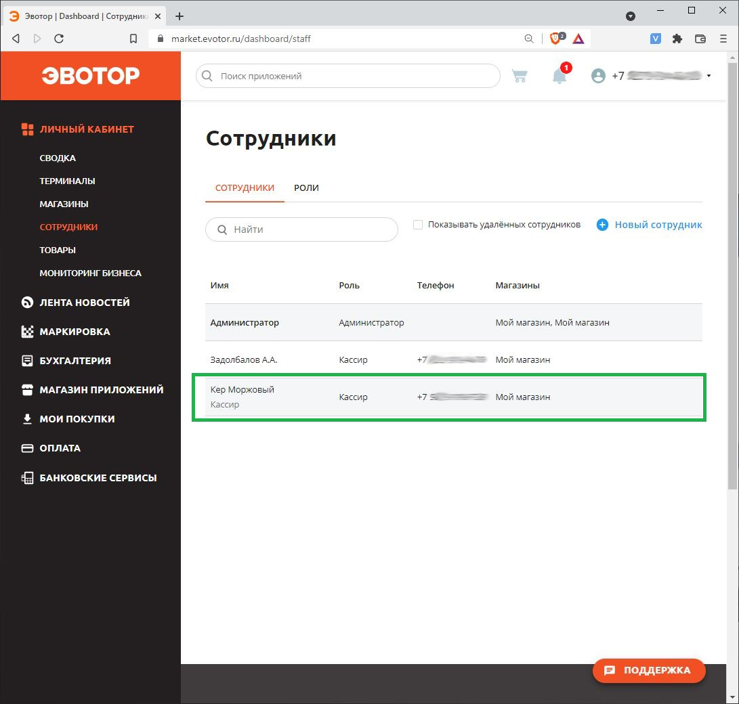
Task: Click the Эвотор logo
Action: coord(90,75)
